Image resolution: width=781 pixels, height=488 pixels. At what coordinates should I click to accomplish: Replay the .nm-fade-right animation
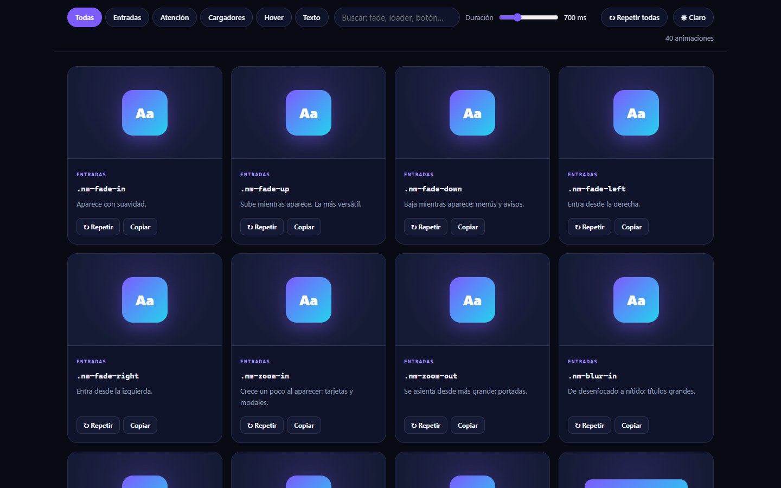pyautogui.click(x=98, y=425)
